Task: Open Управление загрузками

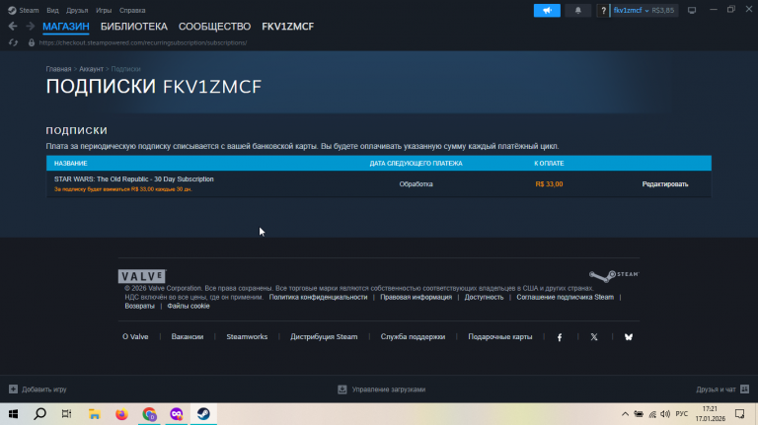Action: click(381, 390)
